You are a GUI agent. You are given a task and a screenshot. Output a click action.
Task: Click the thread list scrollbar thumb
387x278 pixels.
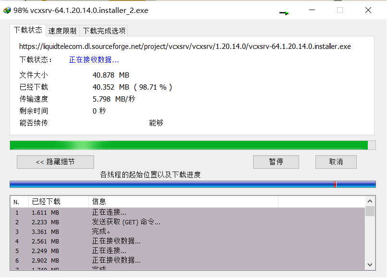pyautogui.click(x=370, y=211)
